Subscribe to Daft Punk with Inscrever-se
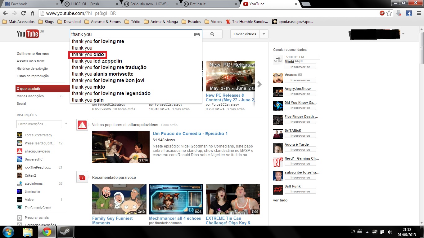 300,191
